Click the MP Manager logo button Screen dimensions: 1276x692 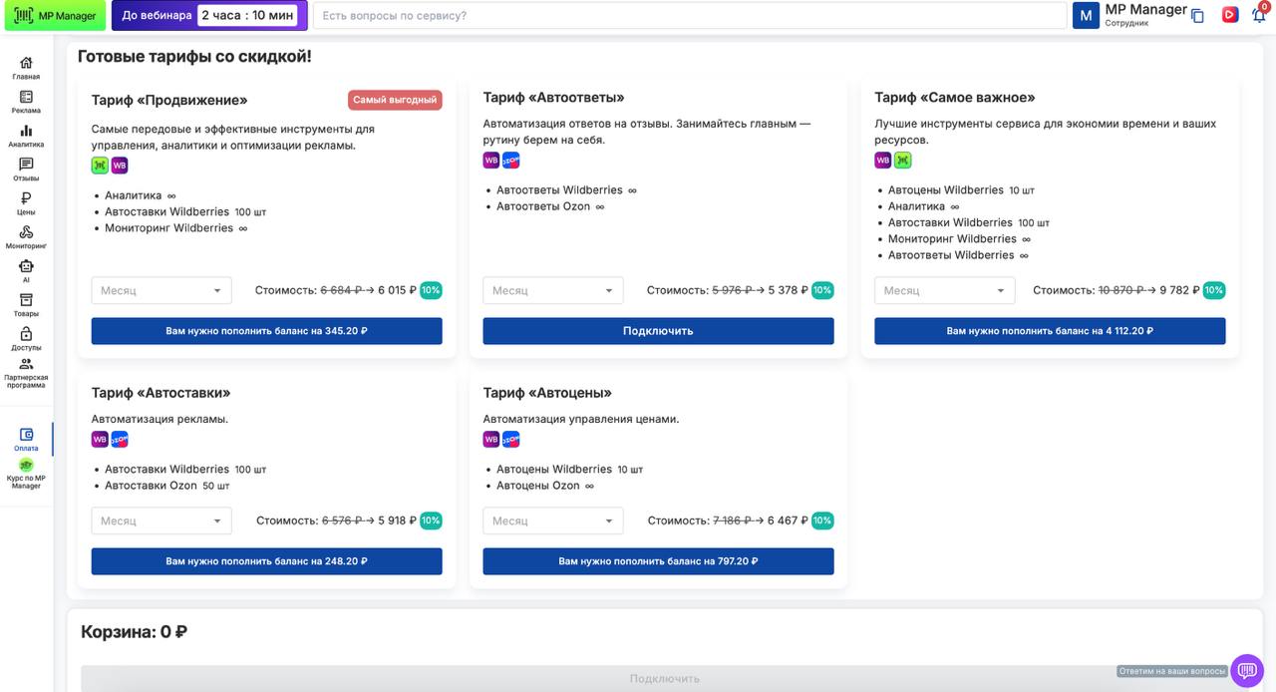[x=55, y=16]
